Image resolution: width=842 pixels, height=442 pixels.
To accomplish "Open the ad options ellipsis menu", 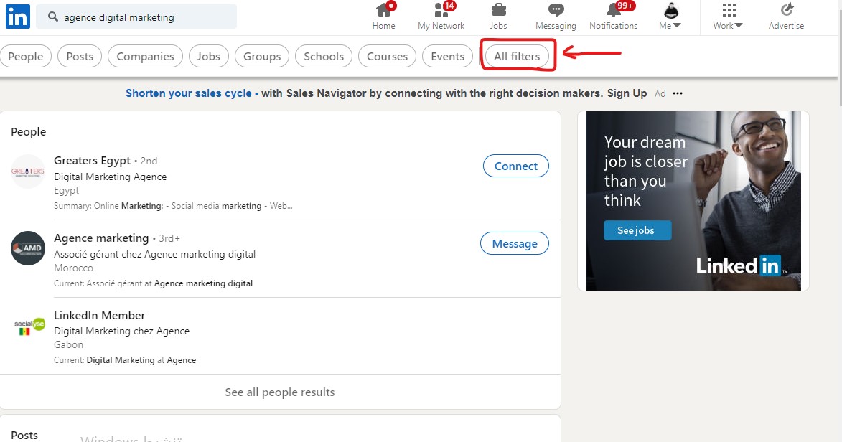I will coord(678,93).
